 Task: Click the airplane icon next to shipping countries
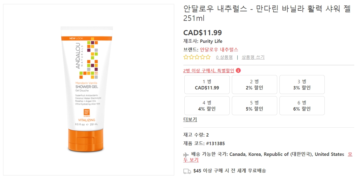click(186, 154)
